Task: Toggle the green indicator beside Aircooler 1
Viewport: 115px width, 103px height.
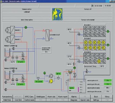Action: tap(108, 32)
